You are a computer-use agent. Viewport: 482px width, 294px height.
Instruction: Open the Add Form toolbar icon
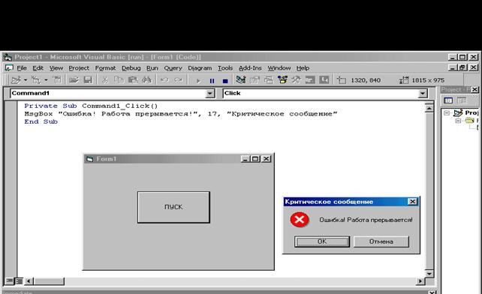(x=36, y=80)
